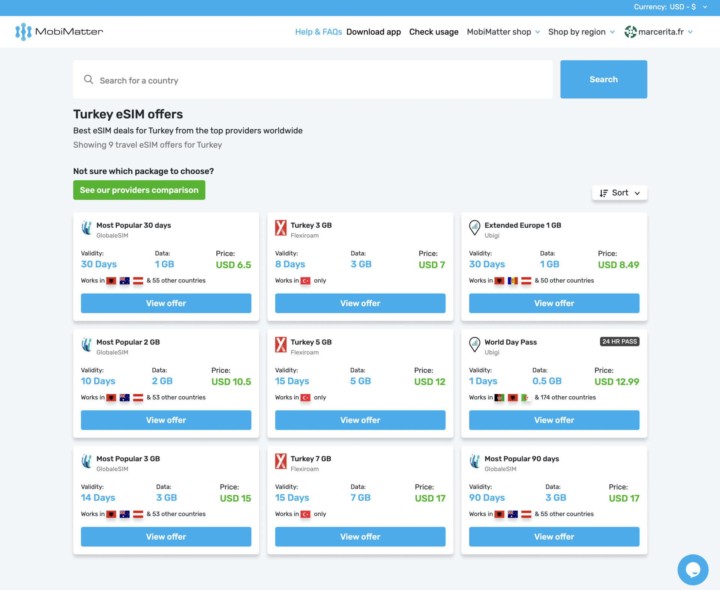Click the sort order icon
The image size is (720, 590).
(x=603, y=193)
